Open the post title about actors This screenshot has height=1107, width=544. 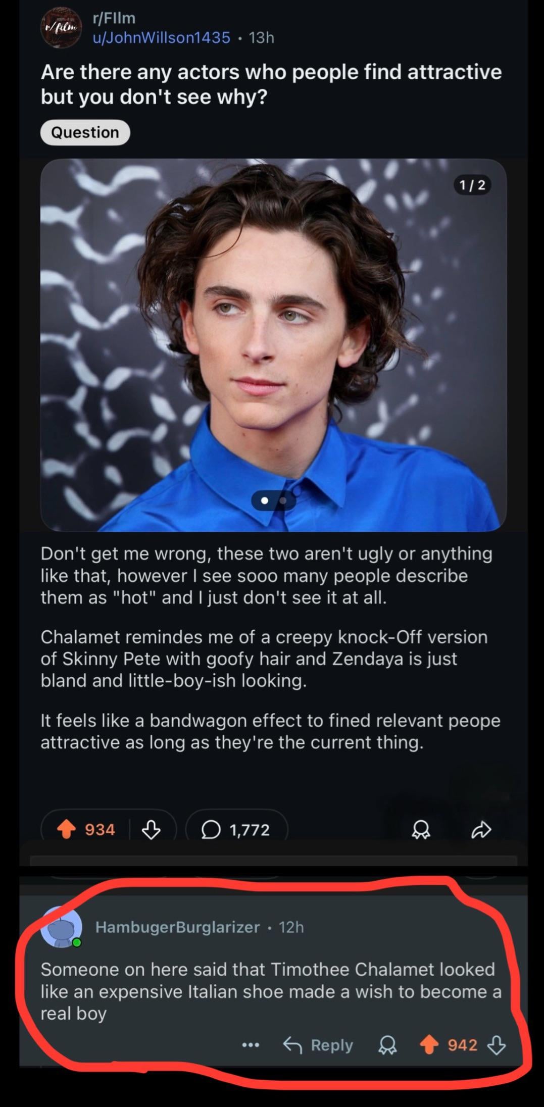click(271, 84)
